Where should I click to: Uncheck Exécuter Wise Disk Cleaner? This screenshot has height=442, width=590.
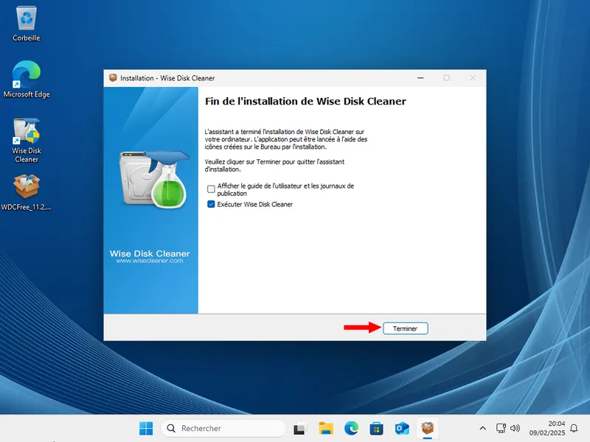211,204
